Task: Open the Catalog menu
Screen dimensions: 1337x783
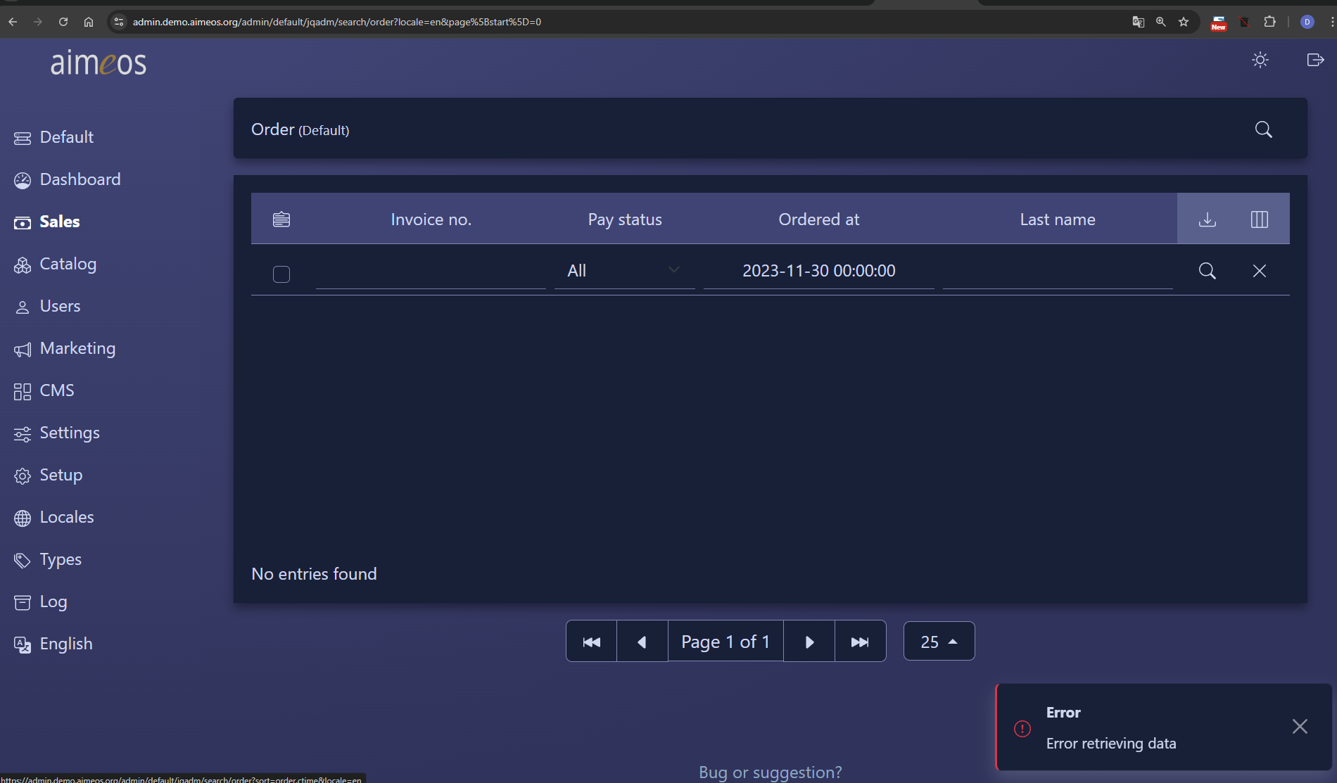Action: (x=55, y=264)
